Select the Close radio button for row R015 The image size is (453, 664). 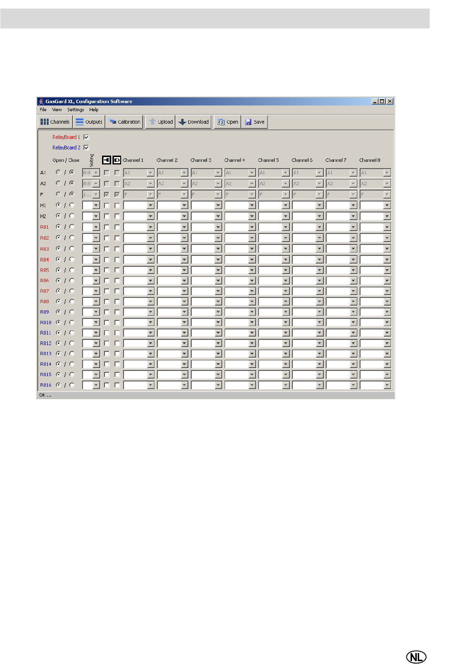click(72, 374)
